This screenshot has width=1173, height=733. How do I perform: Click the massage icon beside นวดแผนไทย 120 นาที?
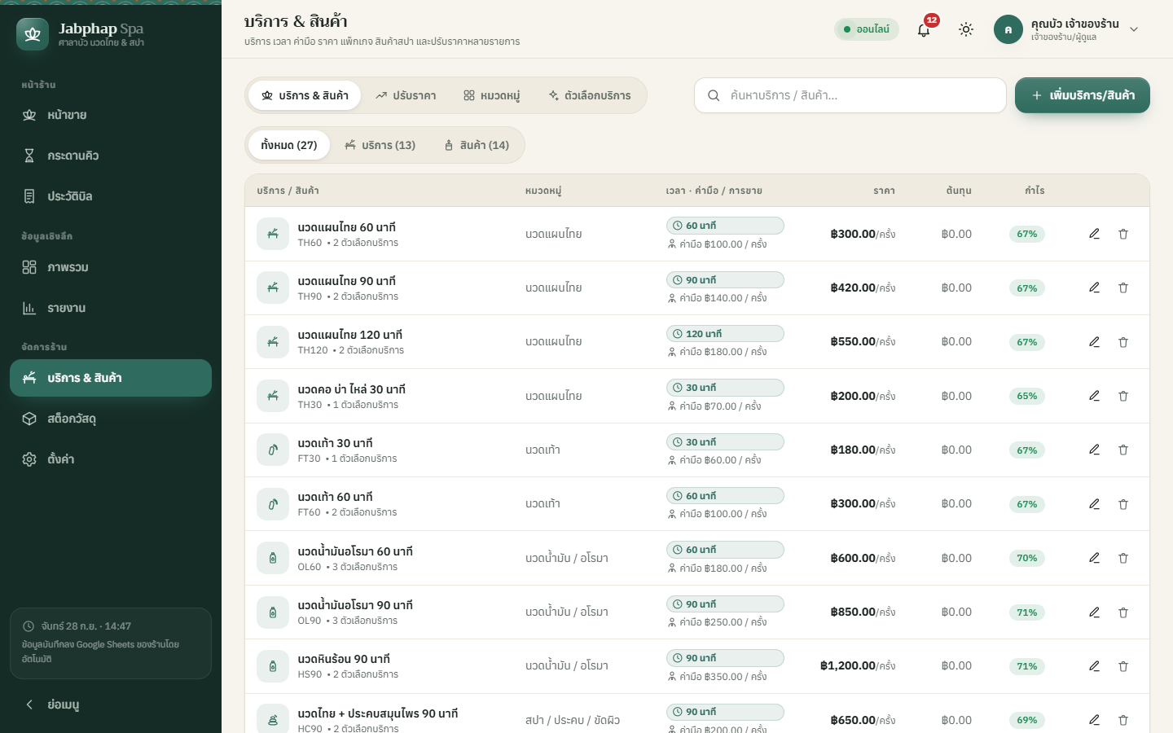[x=273, y=342]
